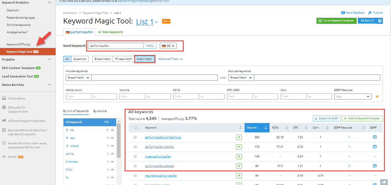Viewport: 391px width, 185px height.
Task: Select the Broad Match tab
Action: click(102, 59)
